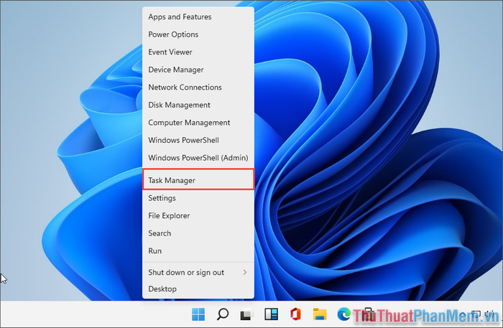
Task: Open Settings from the context menu
Action: 198,198
